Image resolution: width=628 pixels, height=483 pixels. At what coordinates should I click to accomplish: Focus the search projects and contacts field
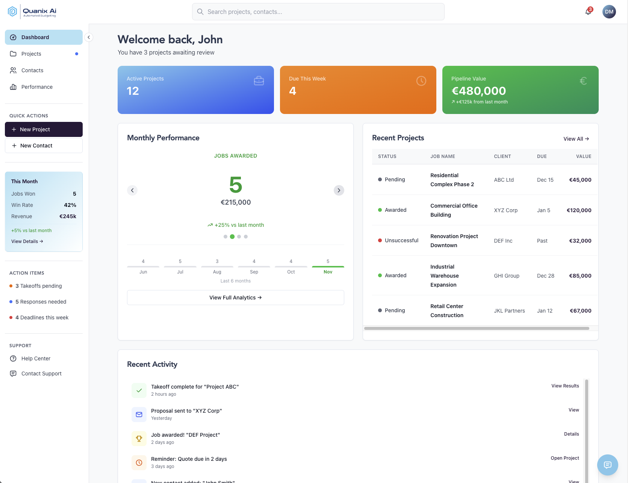[x=318, y=12]
